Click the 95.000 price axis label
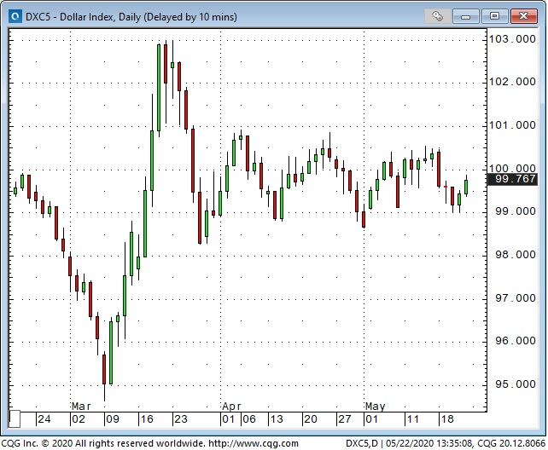 (516, 384)
